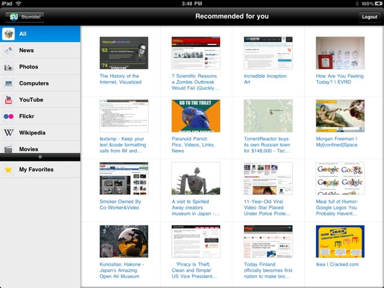
Task: Click 'The History of the Internet, Visualized' link
Action: 121,79
